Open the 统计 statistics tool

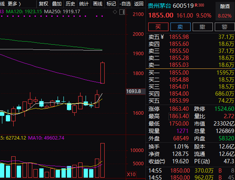pos(84,4)
